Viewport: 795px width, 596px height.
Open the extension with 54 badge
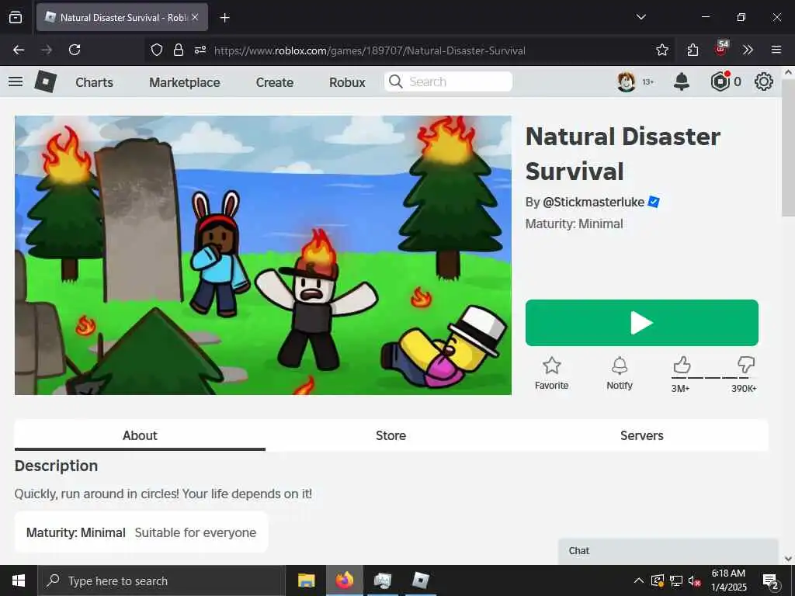[721, 49]
